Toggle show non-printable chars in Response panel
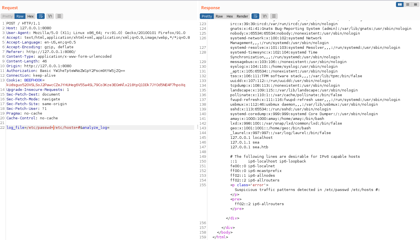 click(265, 16)
